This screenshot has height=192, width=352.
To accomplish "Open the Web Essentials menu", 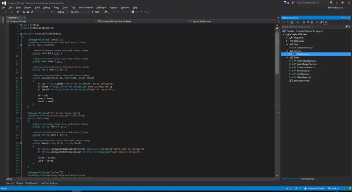I will pyautogui.click(x=86, y=7).
